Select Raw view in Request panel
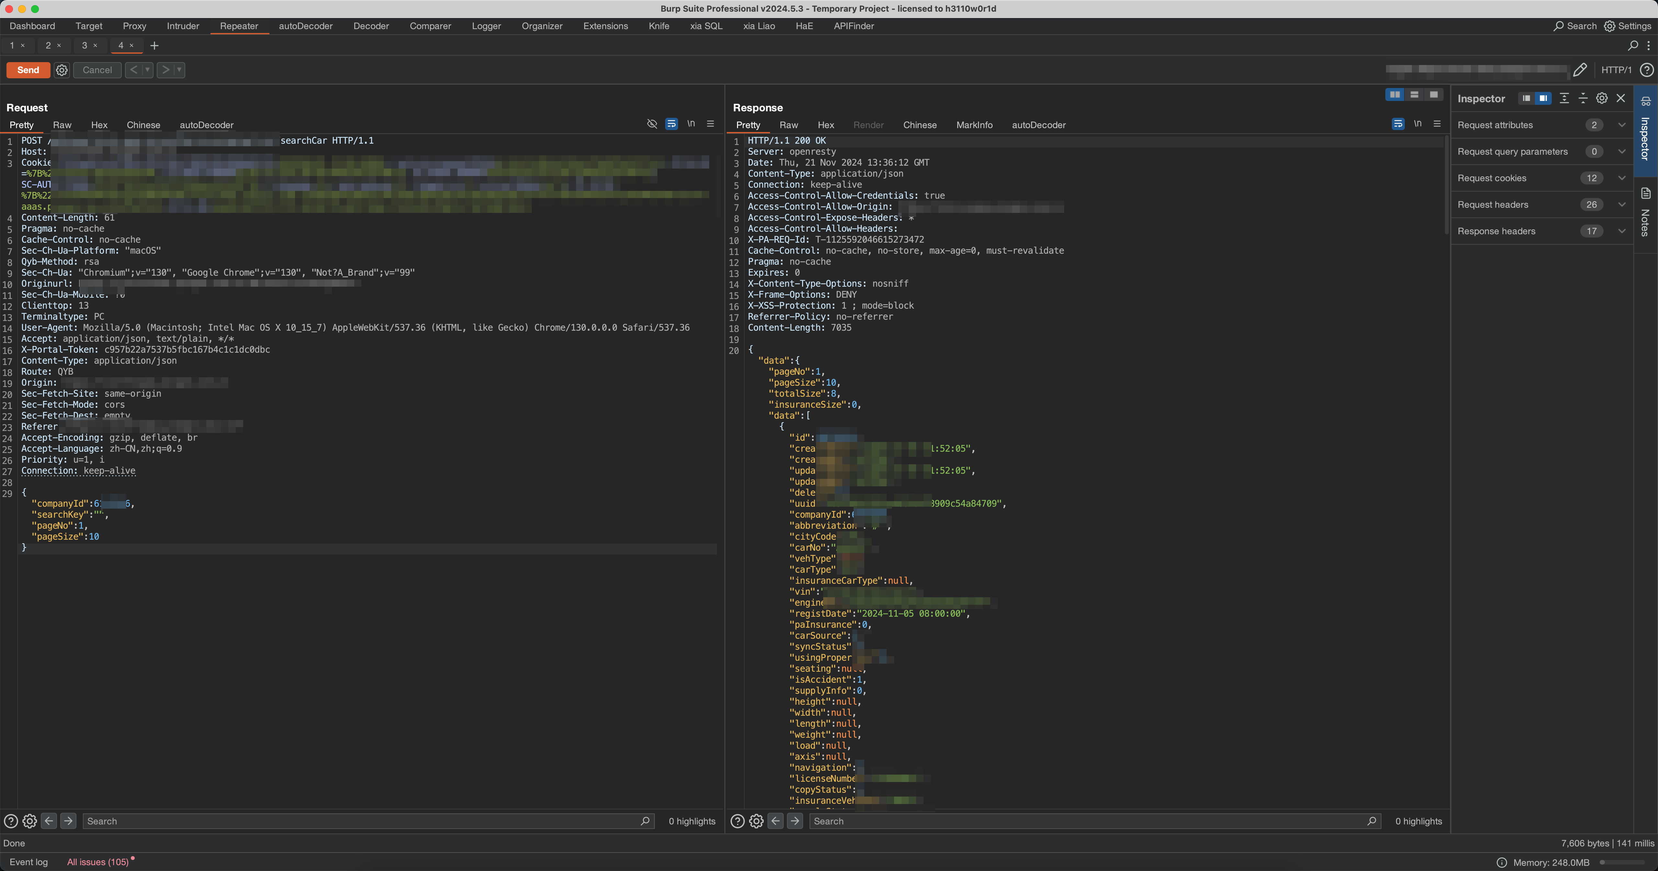 click(62, 125)
